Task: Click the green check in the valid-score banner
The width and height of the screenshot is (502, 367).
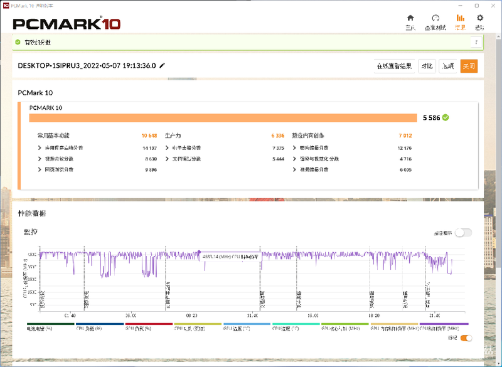Action: click(18, 42)
